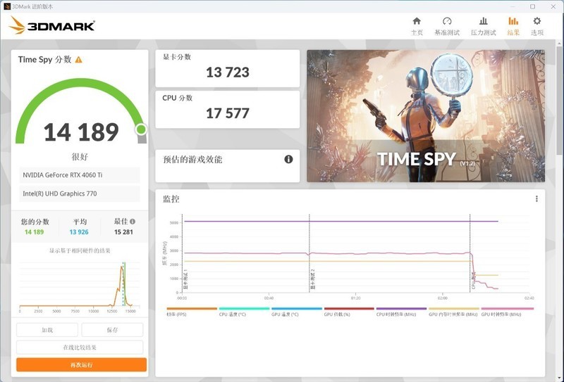564x382 pixels.
Task: Click the 您的分数 value 14 189
Action: 34,232
